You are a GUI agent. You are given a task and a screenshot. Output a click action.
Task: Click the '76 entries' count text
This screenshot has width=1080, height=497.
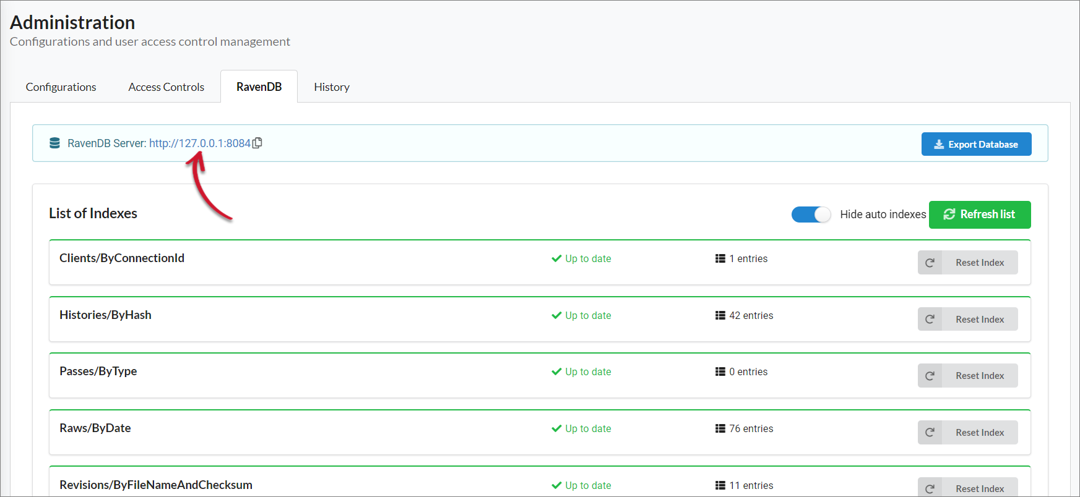tap(751, 428)
